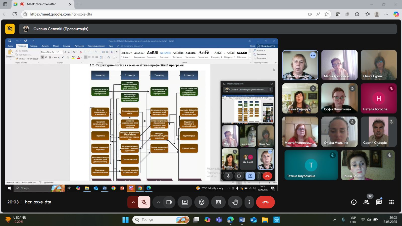Viewport: 402px width, 226px height.
Task: Open Word from the Windows taskbar
Action: coord(242,220)
